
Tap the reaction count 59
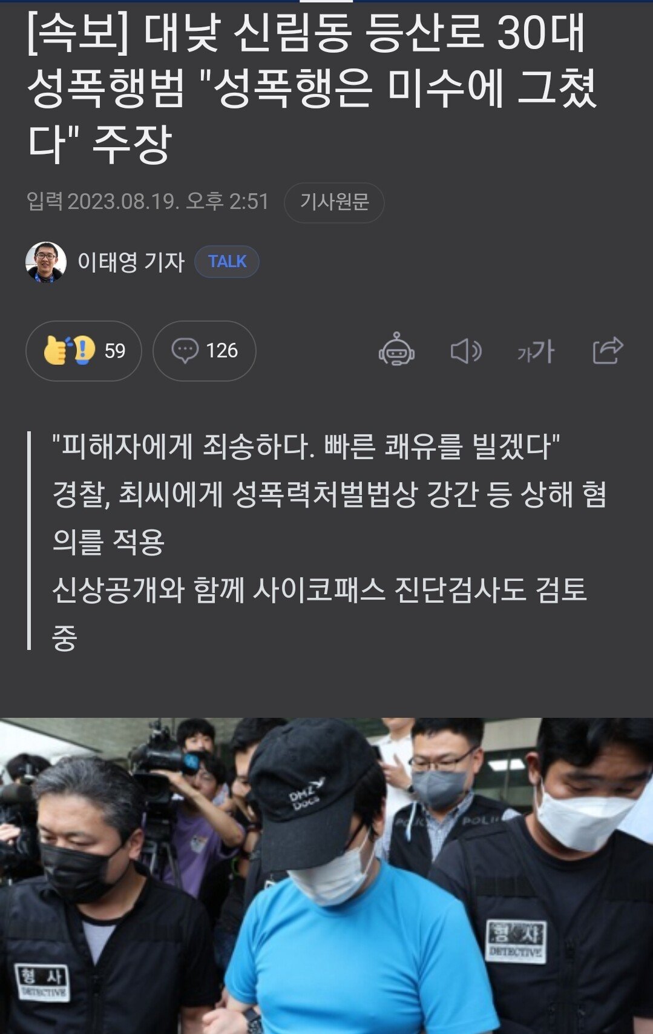pos(115,351)
